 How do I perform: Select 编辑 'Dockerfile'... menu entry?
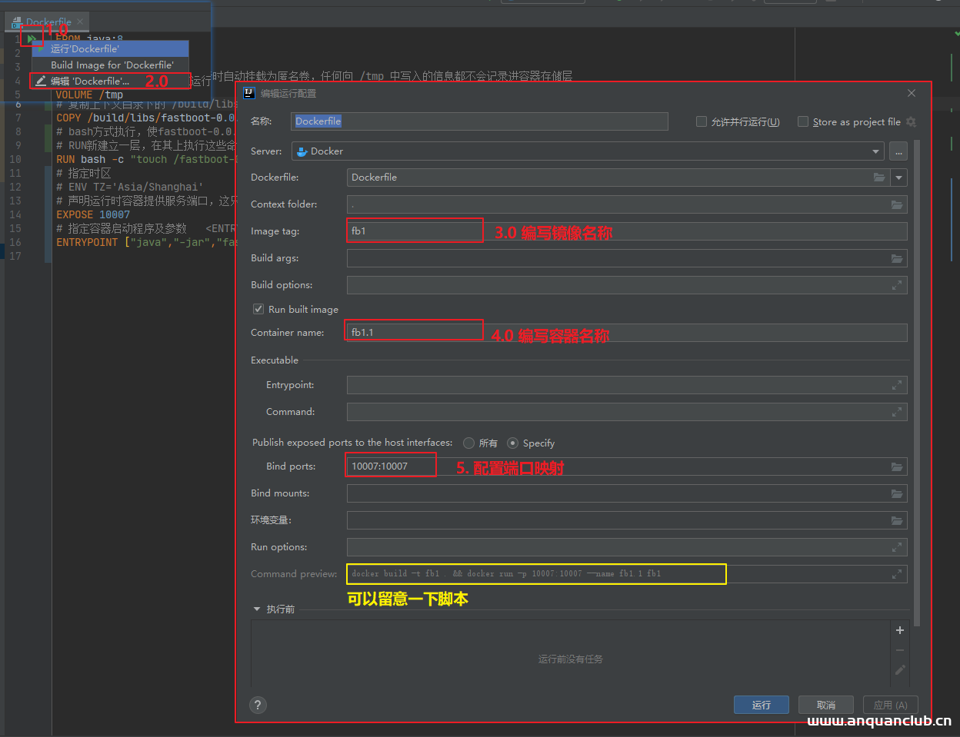click(x=90, y=81)
